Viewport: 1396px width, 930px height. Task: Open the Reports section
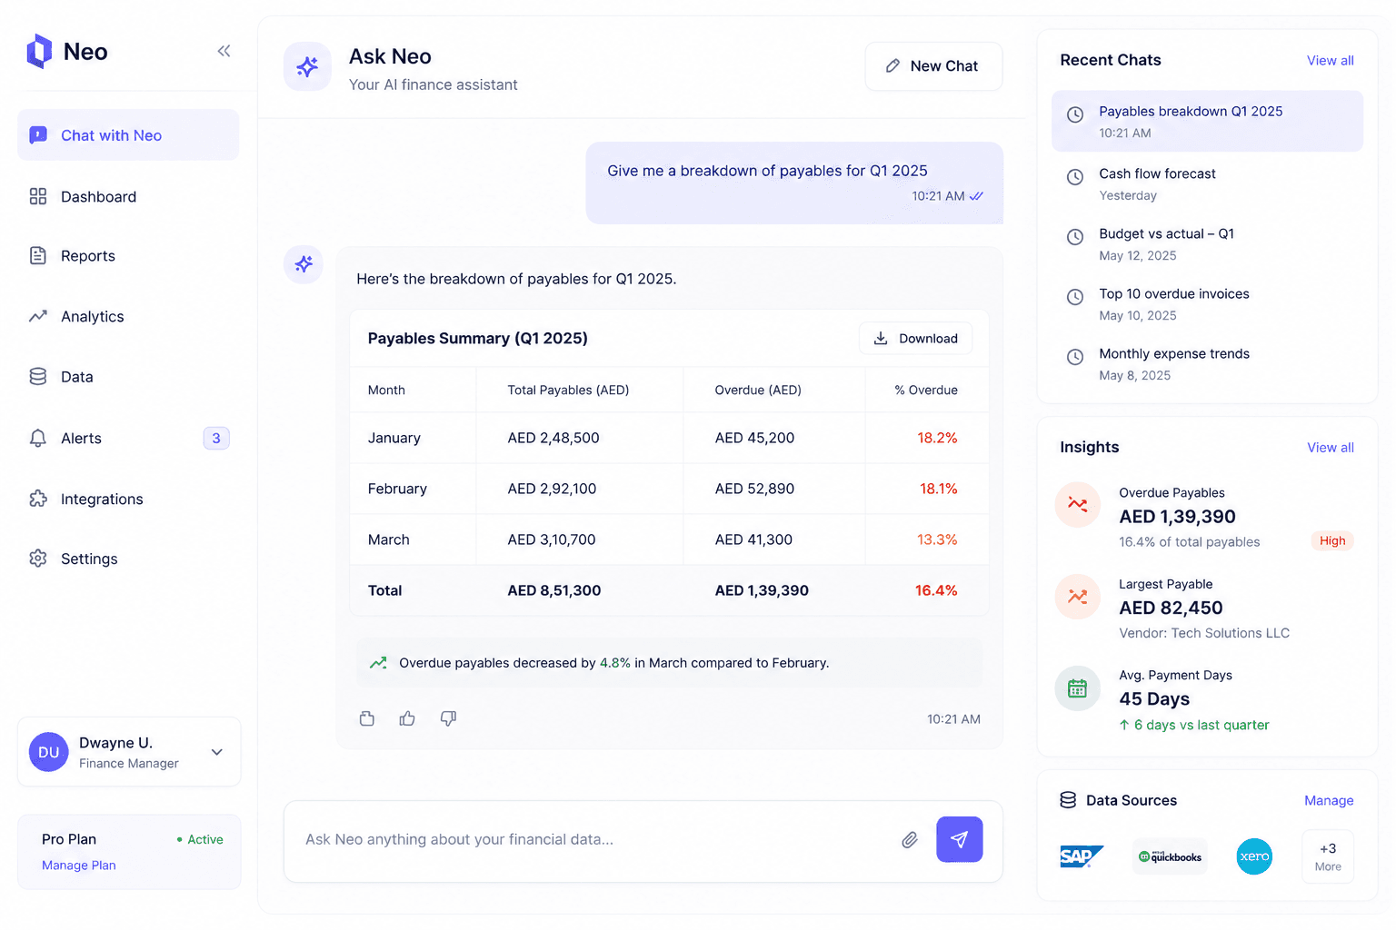point(128,256)
